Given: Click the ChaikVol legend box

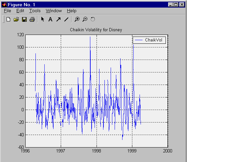Looking at the screenshot, I should [149, 40].
